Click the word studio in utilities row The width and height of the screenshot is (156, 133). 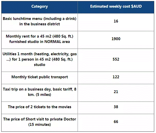coord(40,65)
